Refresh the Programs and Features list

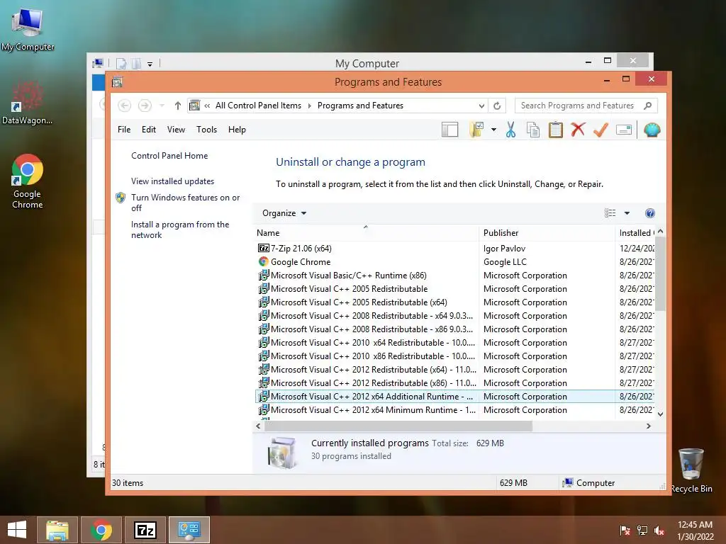(497, 106)
